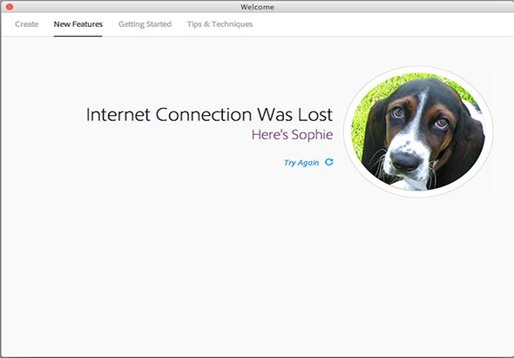The image size is (514, 358).
Task: Close the Welcome window with the red button
Action: coord(10,7)
